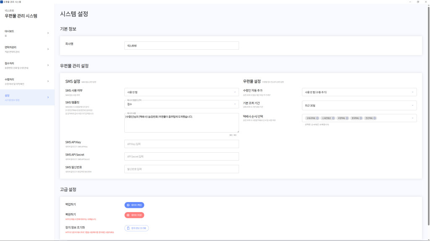
Task: Remove the 우체국택배 chip via its x icon
Action: coord(317,118)
